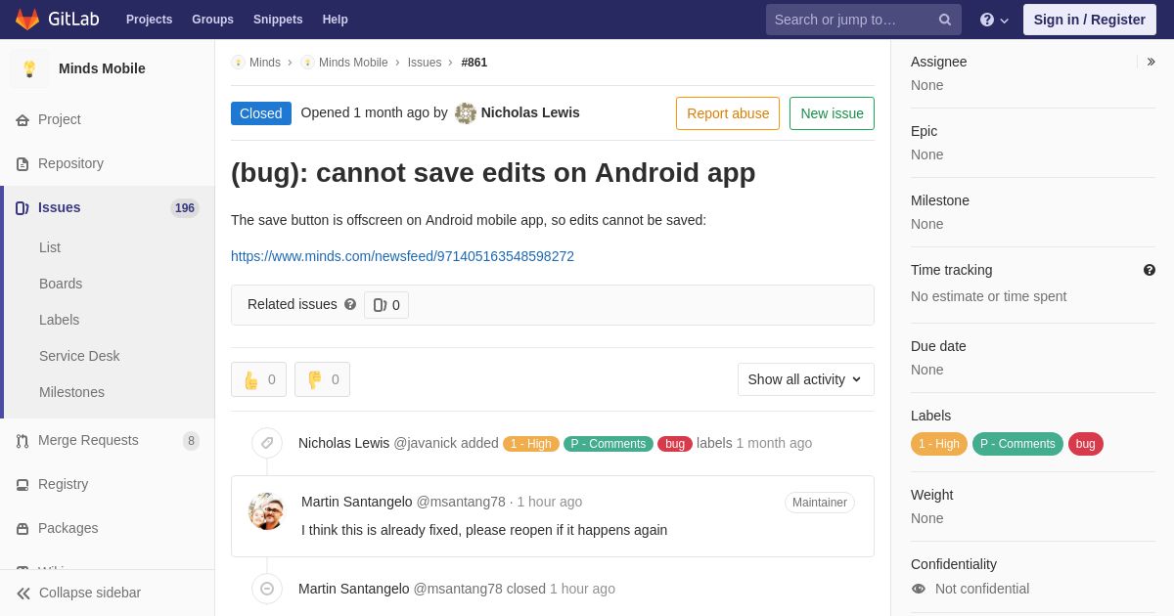Click the Collapse sidebar text
The height and width of the screenshot is (616, 1174).
90,593
